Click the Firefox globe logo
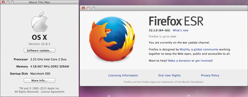The width and height of the screenshot is (248, 97). 112,39
